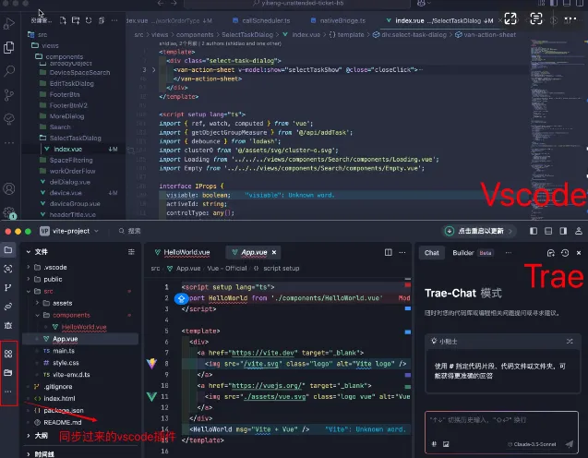Shuffle the 小贴士 tip card
The width and height of the screenshot is (588, 458).
tap(570, 342)
